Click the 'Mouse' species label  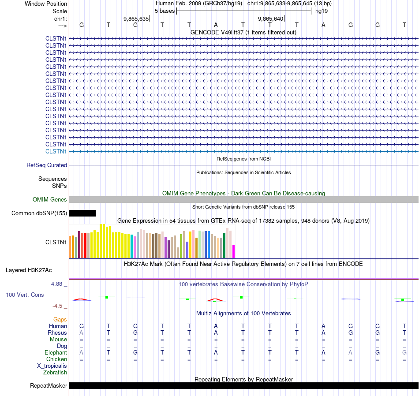tap(58, 340)
